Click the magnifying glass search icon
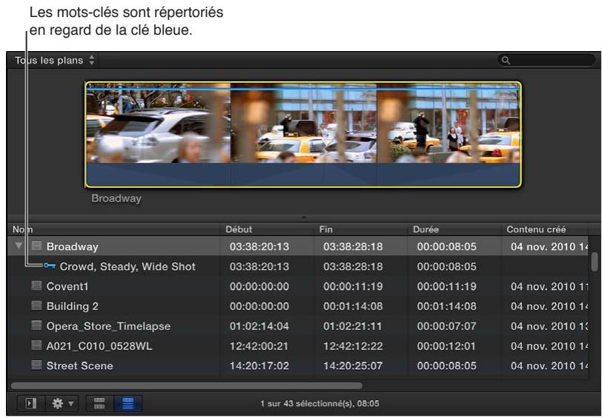Screen dimensions: 602x418 click(506, 61)
